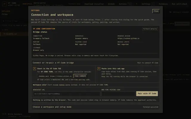The height and width of the screenshot is (119, 191).
Task: Click the Browser memory workspace value
Action: coord(81,38)
